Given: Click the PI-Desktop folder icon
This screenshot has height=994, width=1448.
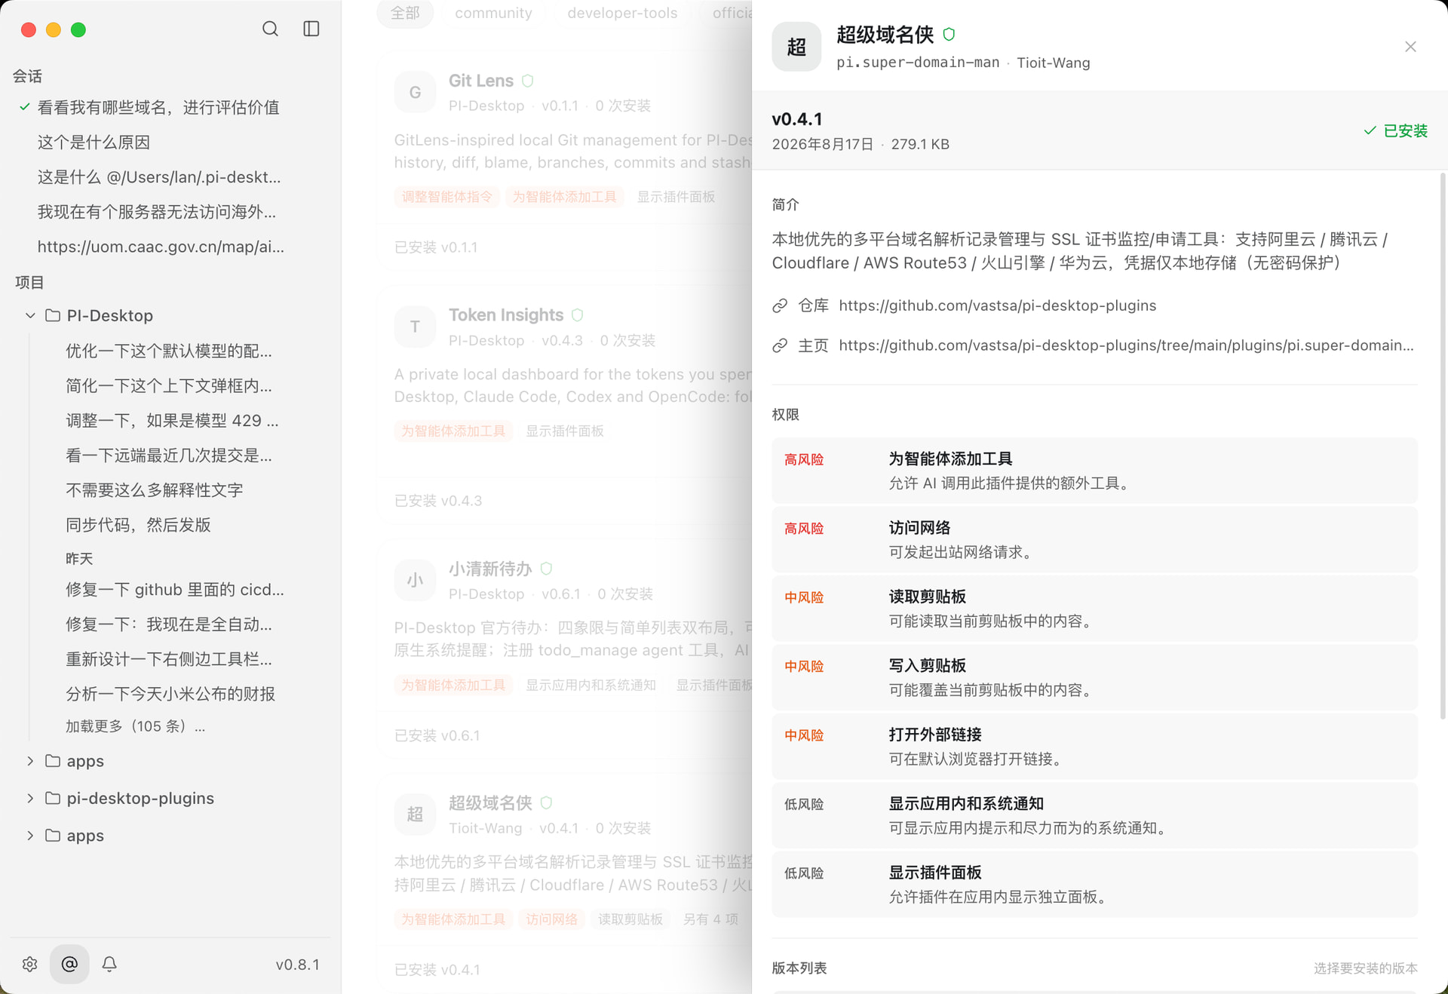Looking at the screenshot, I should click(x=53, y=315).
